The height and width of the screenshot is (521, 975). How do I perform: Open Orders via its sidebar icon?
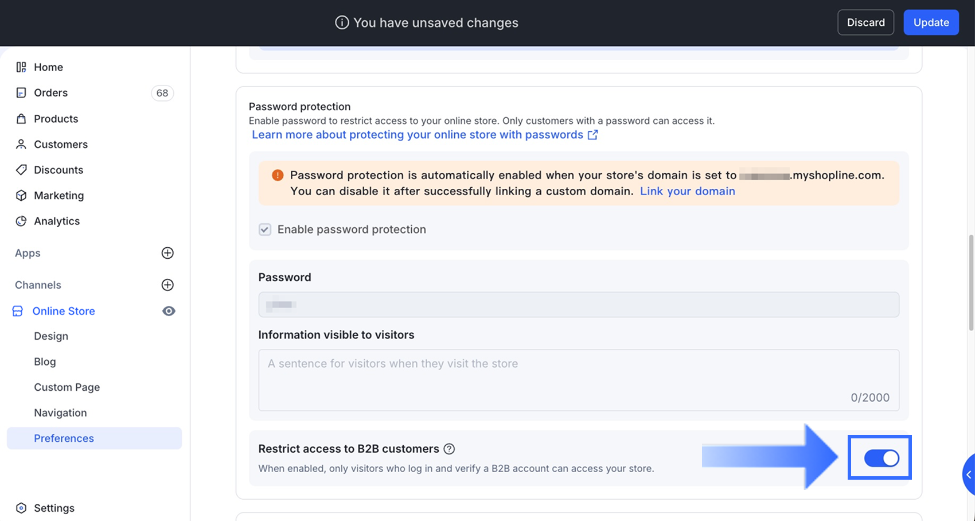[x=21, y=93]
